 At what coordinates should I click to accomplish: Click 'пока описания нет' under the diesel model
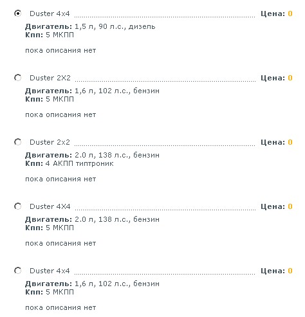[60, 51]
